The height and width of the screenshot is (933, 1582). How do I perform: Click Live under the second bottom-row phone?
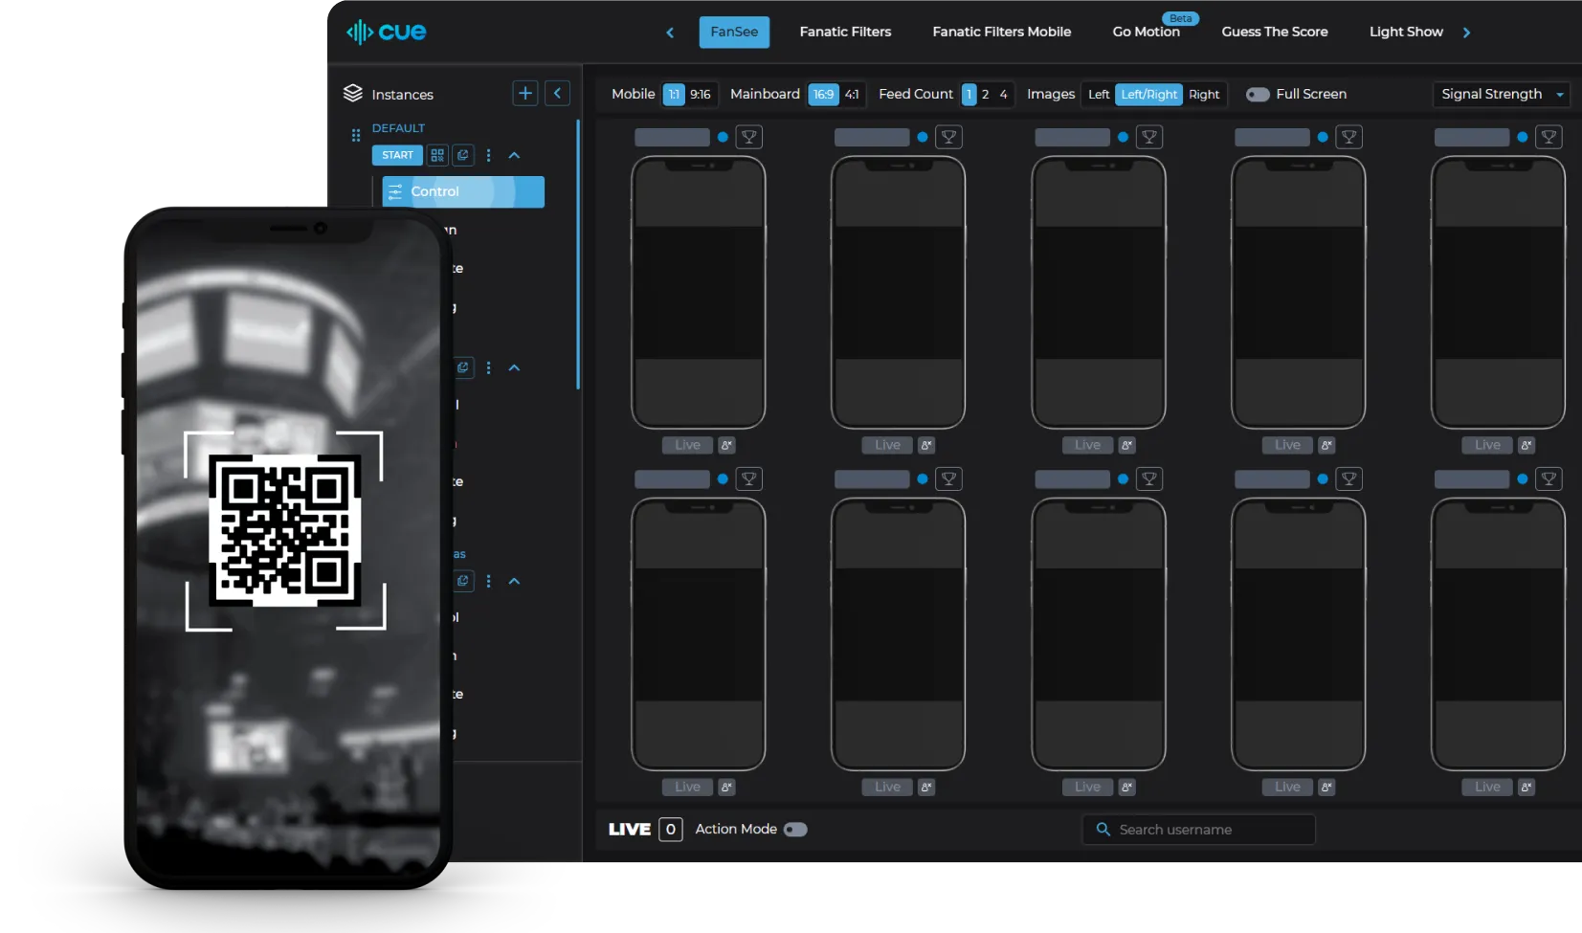[887, 787]
